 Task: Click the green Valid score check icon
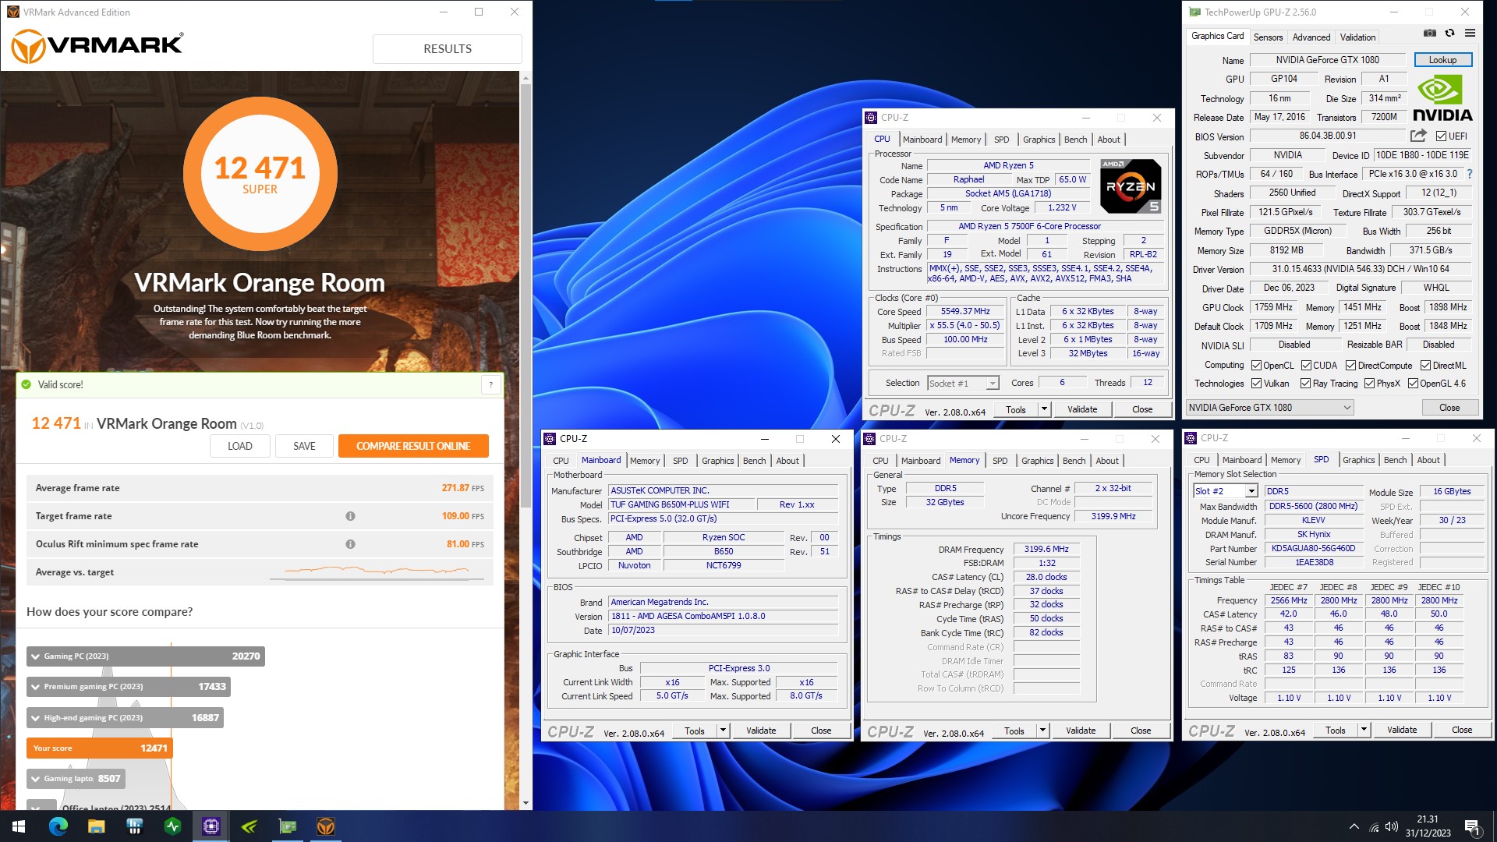click(27, 384)
